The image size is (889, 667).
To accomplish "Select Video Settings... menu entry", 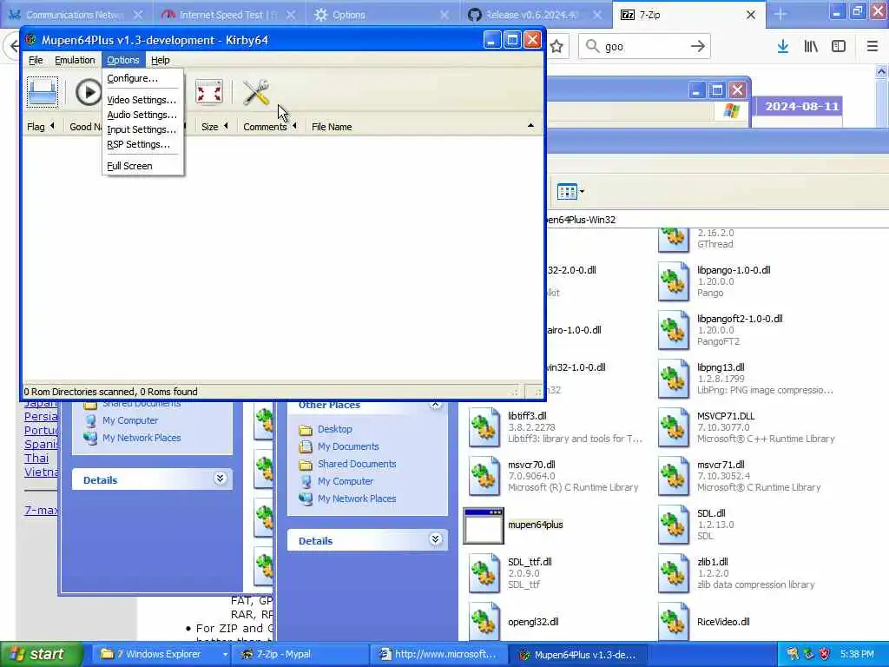I will (142, 100).
